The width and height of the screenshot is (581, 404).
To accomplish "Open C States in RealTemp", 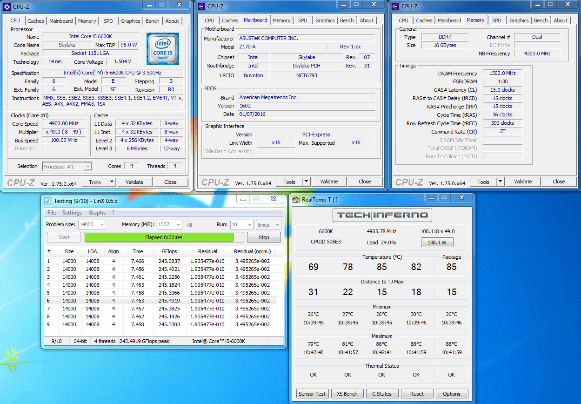I will tap(382, 394).
